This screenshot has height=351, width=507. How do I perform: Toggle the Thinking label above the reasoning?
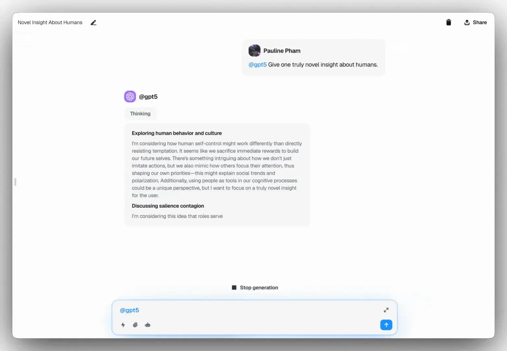click(140, 113)
